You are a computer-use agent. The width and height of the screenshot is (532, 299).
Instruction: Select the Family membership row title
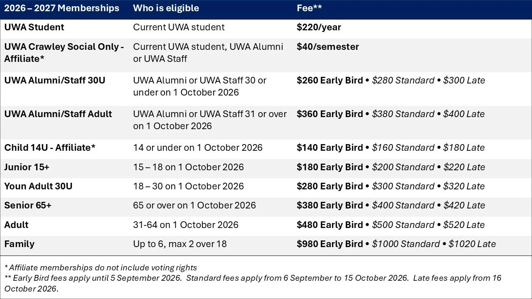pos(19,244)
